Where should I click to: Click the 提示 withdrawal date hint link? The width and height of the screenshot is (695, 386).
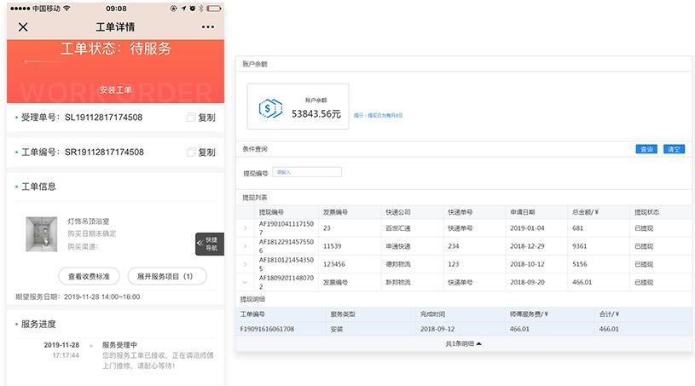(378, 115)
